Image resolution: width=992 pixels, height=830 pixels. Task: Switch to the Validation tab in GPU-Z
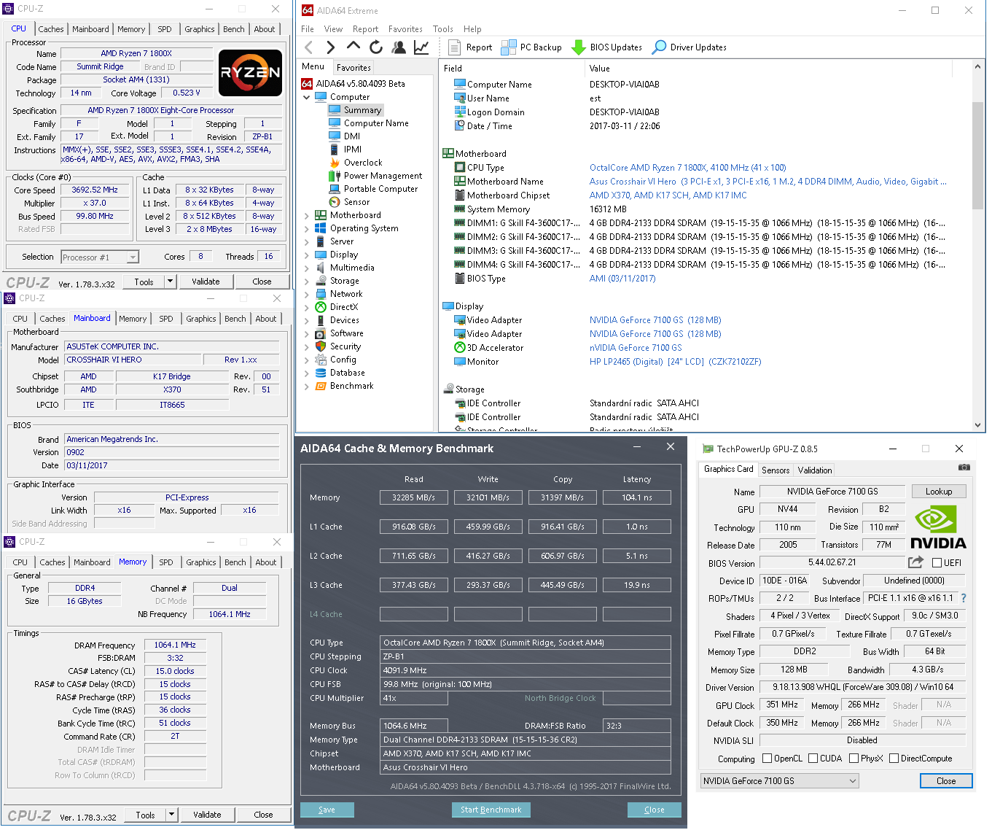[x=814, y=470]
